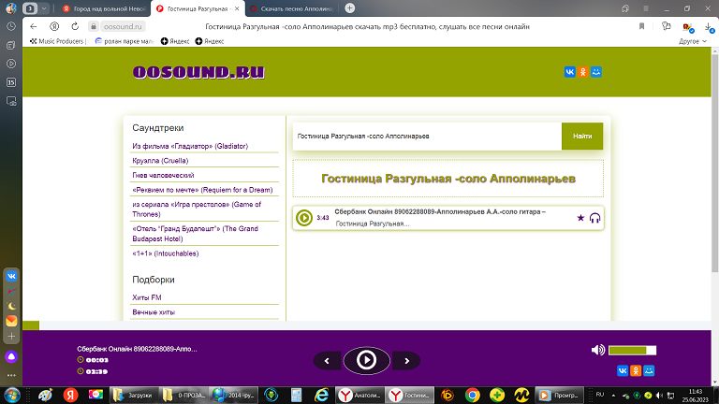
Task: Open «Отель Гранд Будапешт» soundtrack link
Action: click(x=196, y=234)
